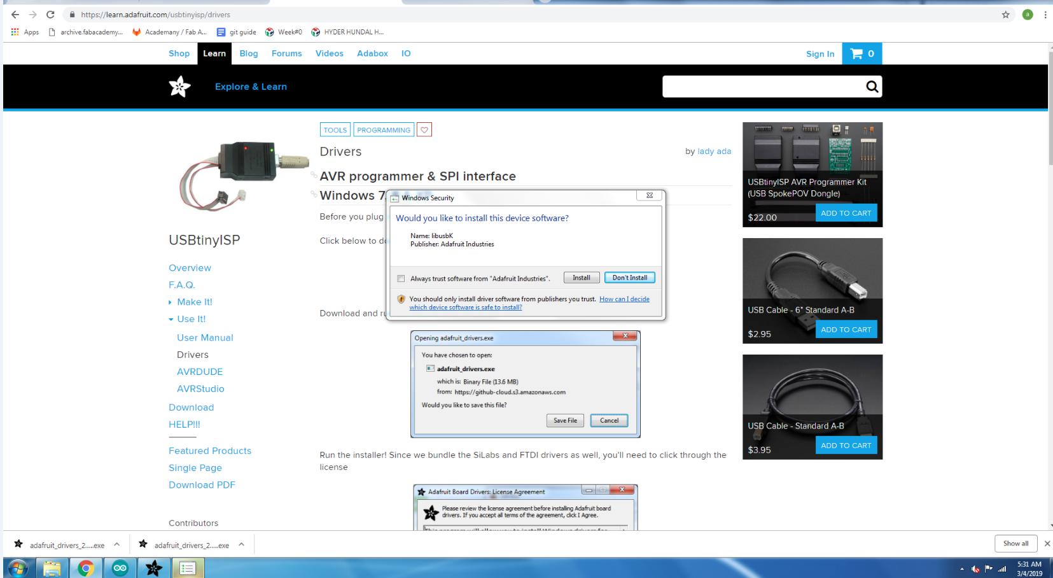Viewport: 1053px width, 578px height.
Task: Switch to Chrome in the taskbar
Action: tap(86, 568)
